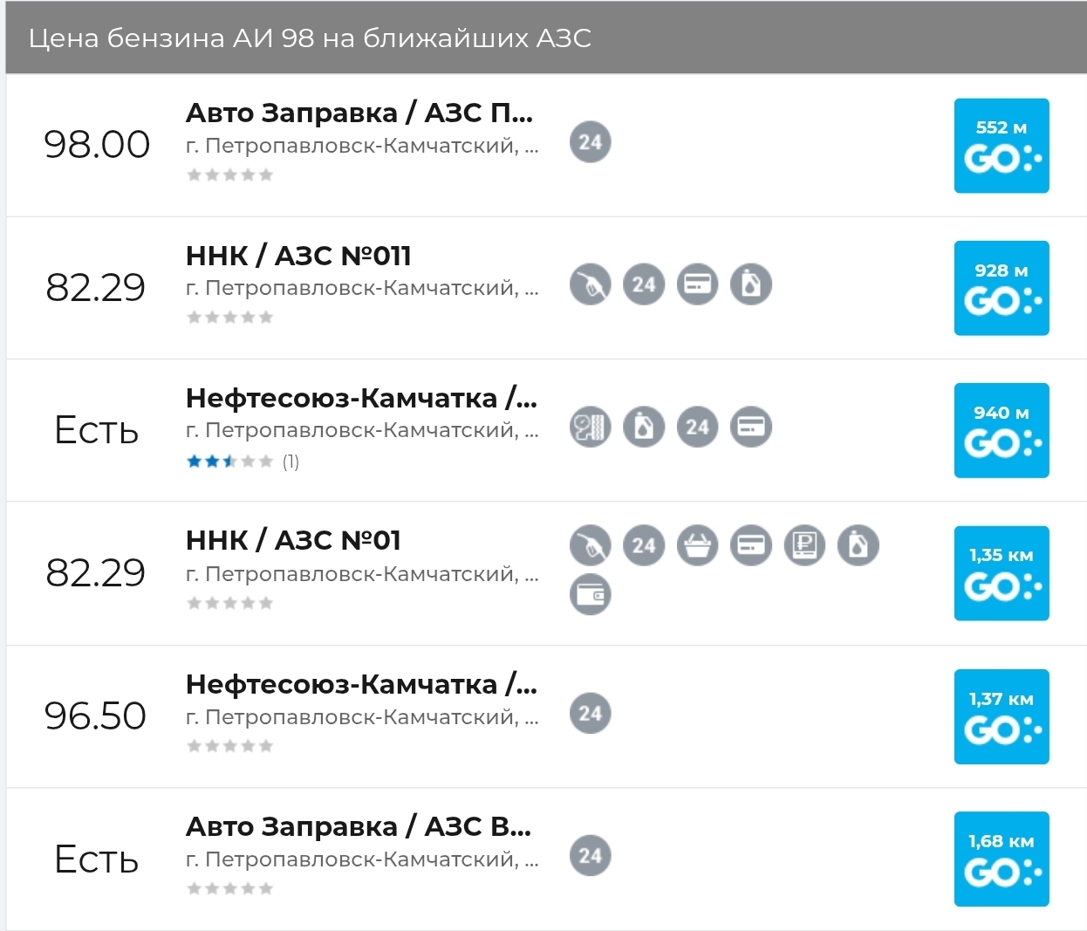Image resolution: width=1087 pixels, height=931 pixels.
Task: Open the ННК / АЗС №01 station link
Action: (x=293, y=540)
